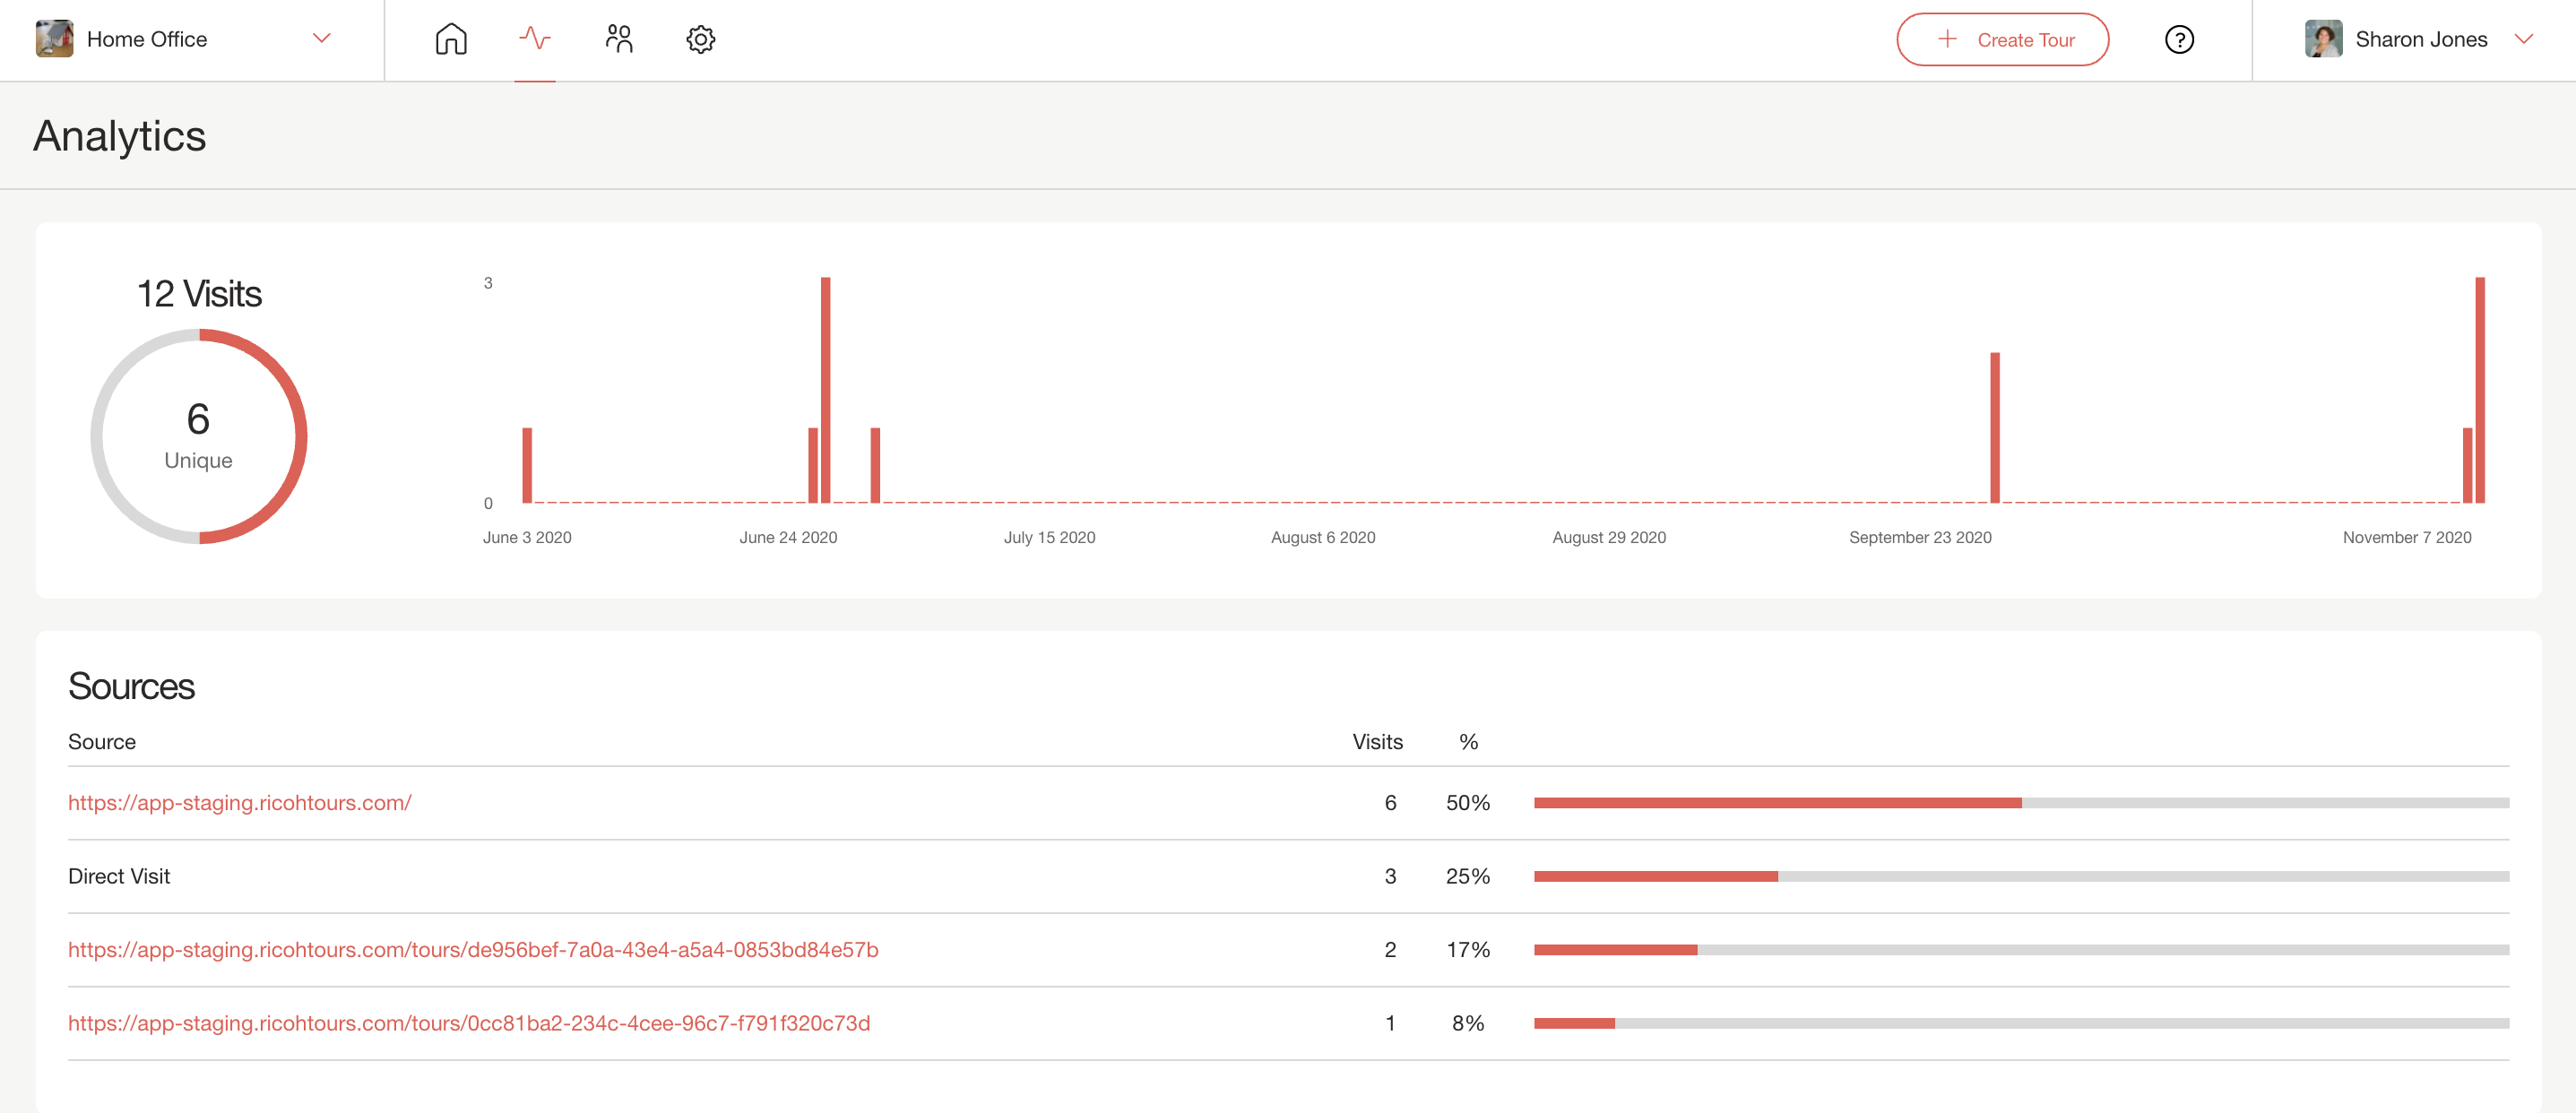Click the help question mark icon
The width and height of the screenshot is (2576, 1113).
[x=2179, y=39]
